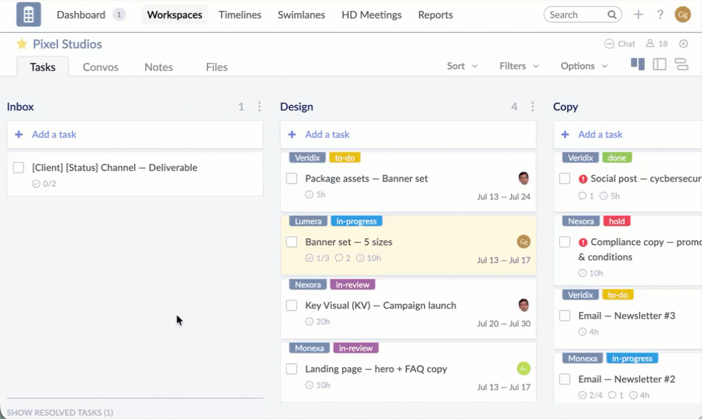This screenshot has width=702, height=419.
Task: Click subtask count 0/2 on Inbox task
Action: click(44, 184)
